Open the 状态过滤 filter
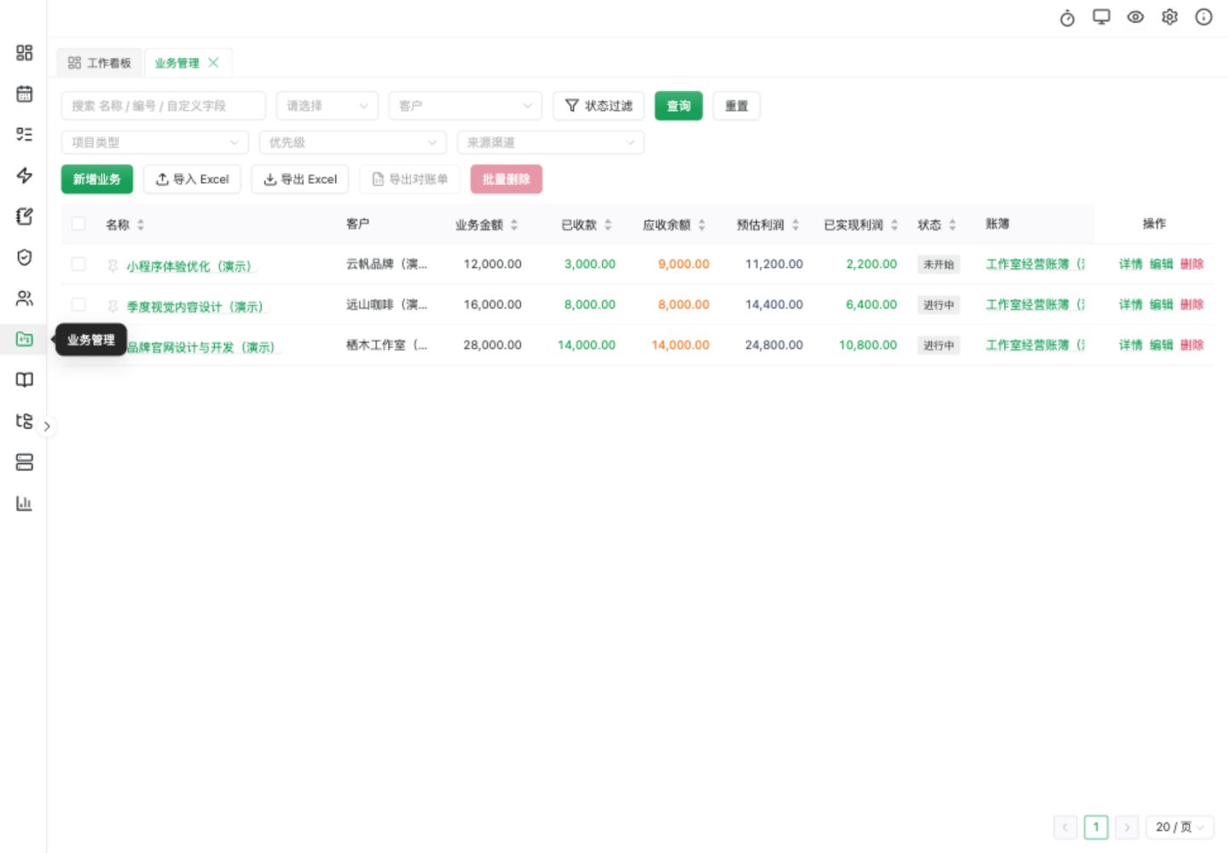This screenshot has width=1228, height=853. pyautogui.click(x=599, y=106)
